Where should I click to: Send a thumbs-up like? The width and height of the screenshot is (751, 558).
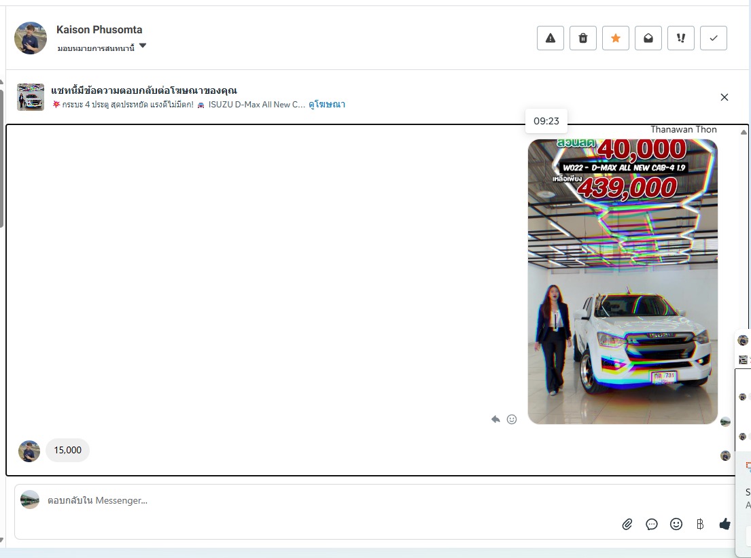click(724, 524)
